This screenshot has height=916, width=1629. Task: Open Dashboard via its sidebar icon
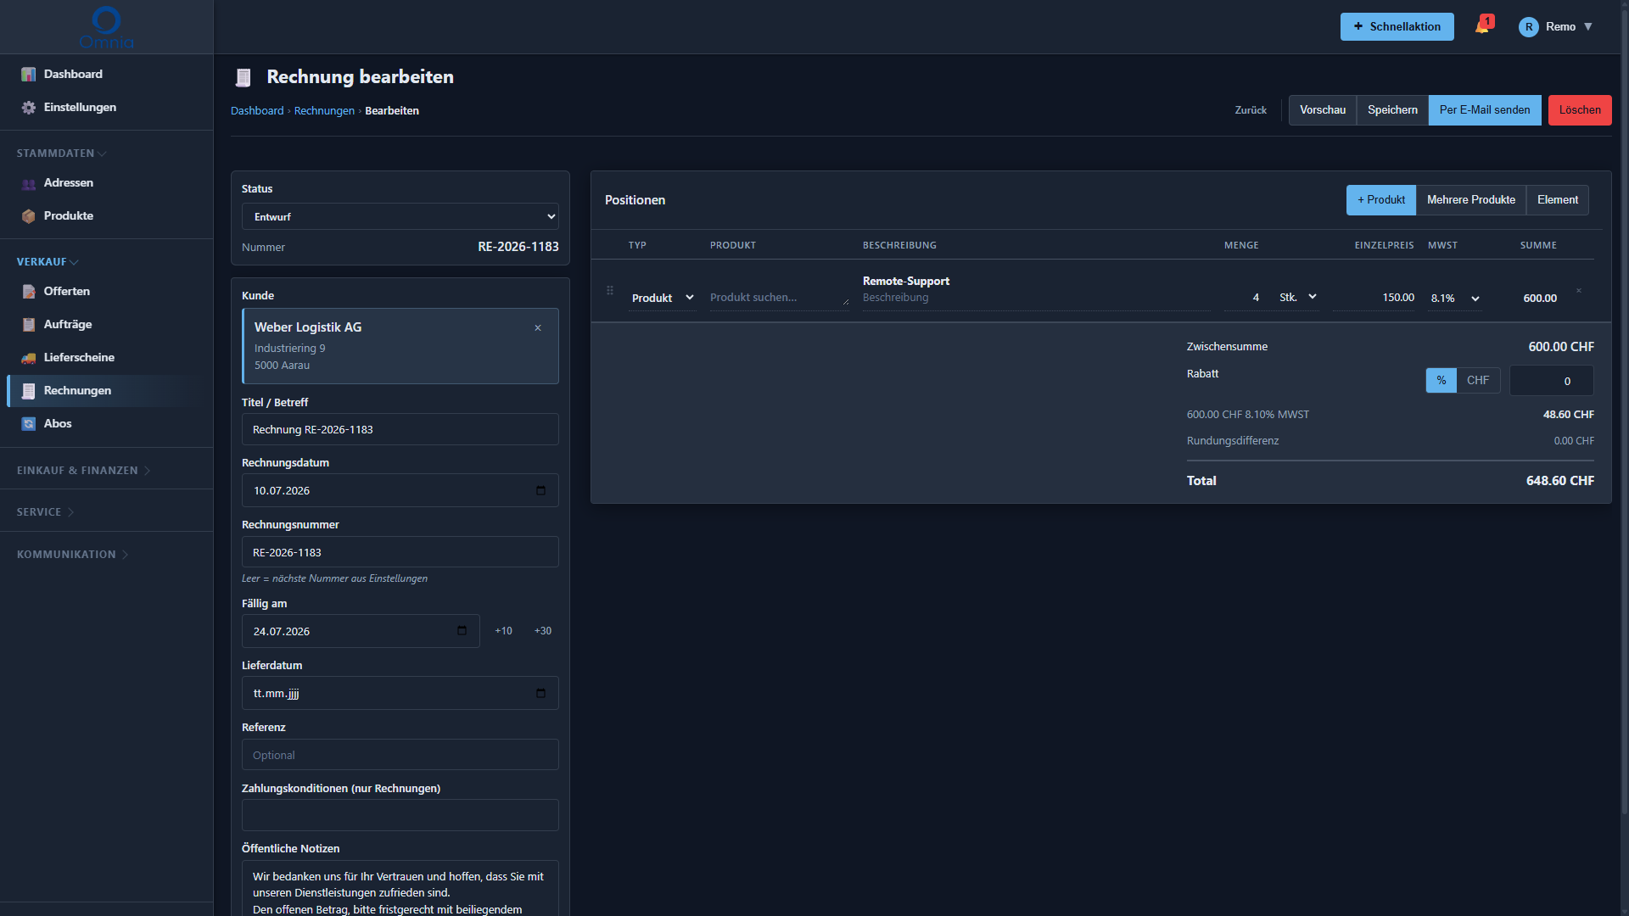29,75
